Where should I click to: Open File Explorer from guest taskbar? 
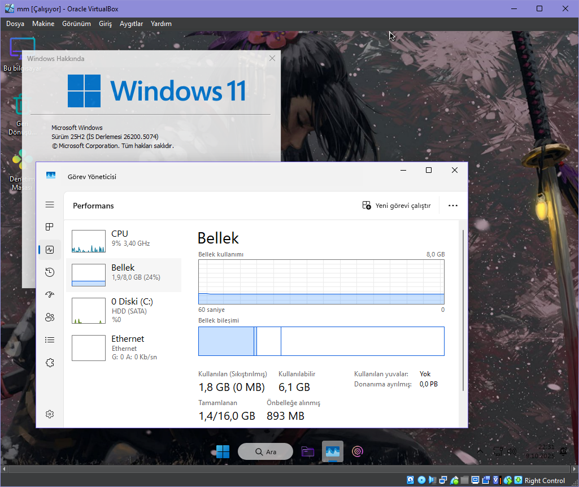point(308,451)
